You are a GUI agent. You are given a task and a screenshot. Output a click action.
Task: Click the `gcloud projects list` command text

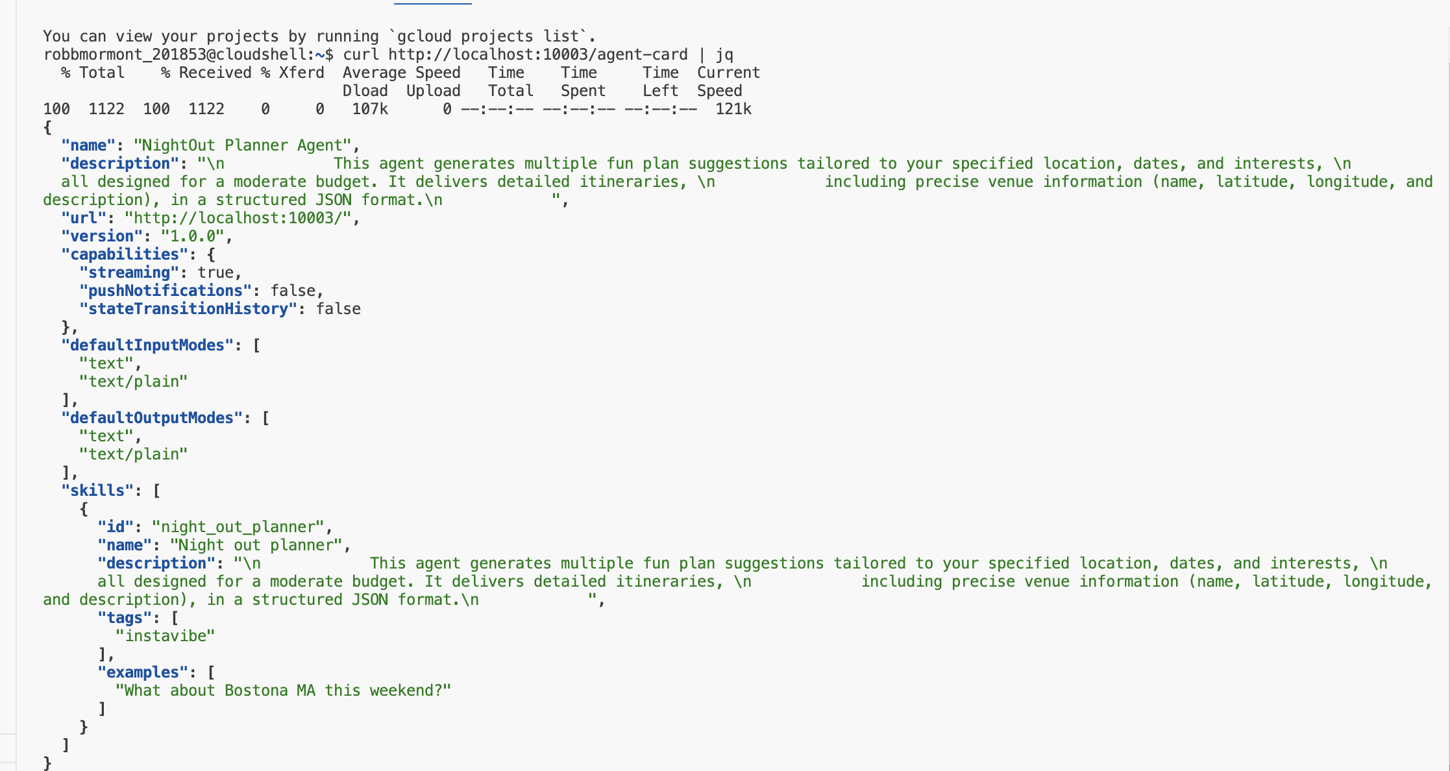click(x=489, y=36)
